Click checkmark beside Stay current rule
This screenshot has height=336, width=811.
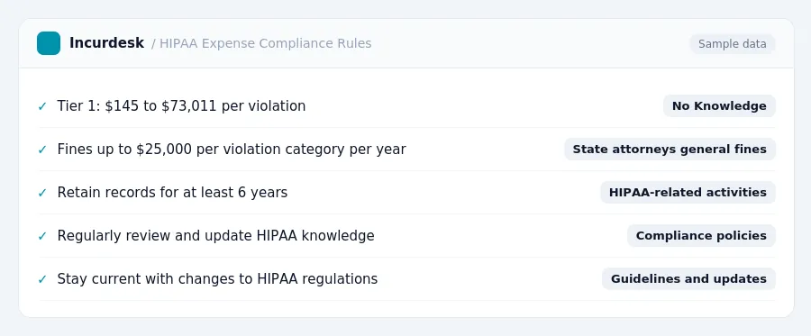[x=42, y=279]
